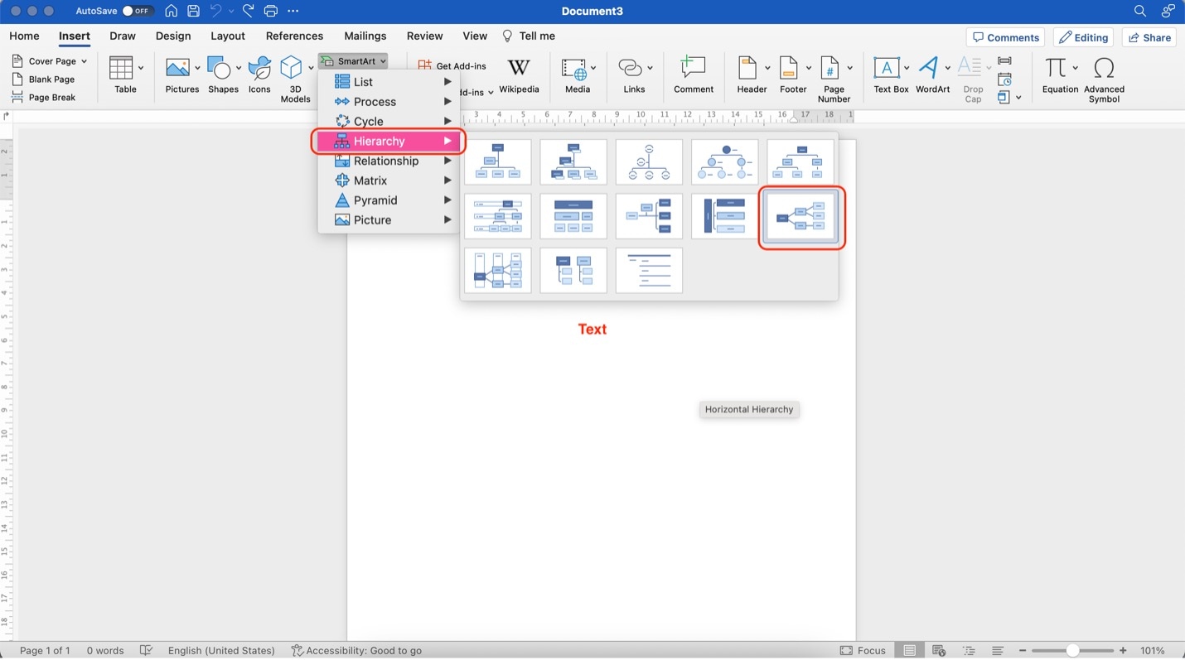Switch to the Design tab
Screen dimensions: 1185x660
pos(173,36)
